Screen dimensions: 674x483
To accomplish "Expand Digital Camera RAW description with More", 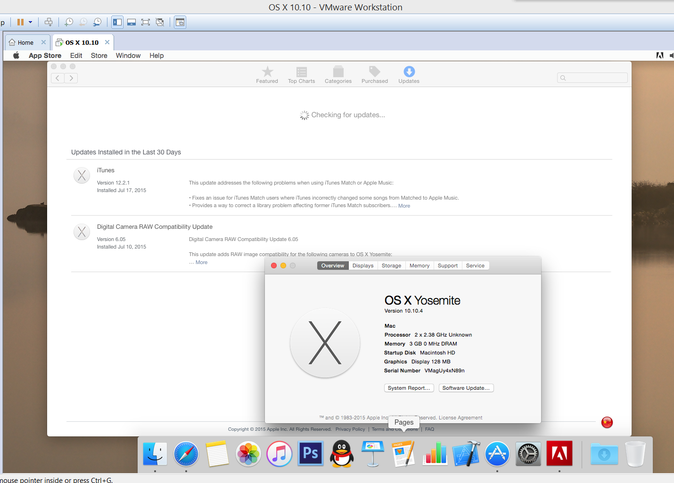I will click(x=201, y=262).
